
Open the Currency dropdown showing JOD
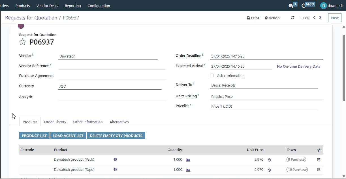pos(110,86)
